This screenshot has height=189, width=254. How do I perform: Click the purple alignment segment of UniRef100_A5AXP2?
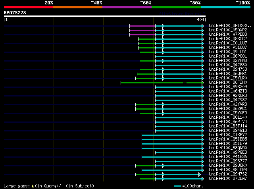[142, 30]
